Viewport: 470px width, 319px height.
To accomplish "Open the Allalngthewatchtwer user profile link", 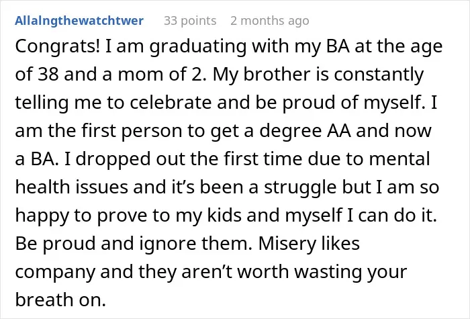I will tap(79, 21).
